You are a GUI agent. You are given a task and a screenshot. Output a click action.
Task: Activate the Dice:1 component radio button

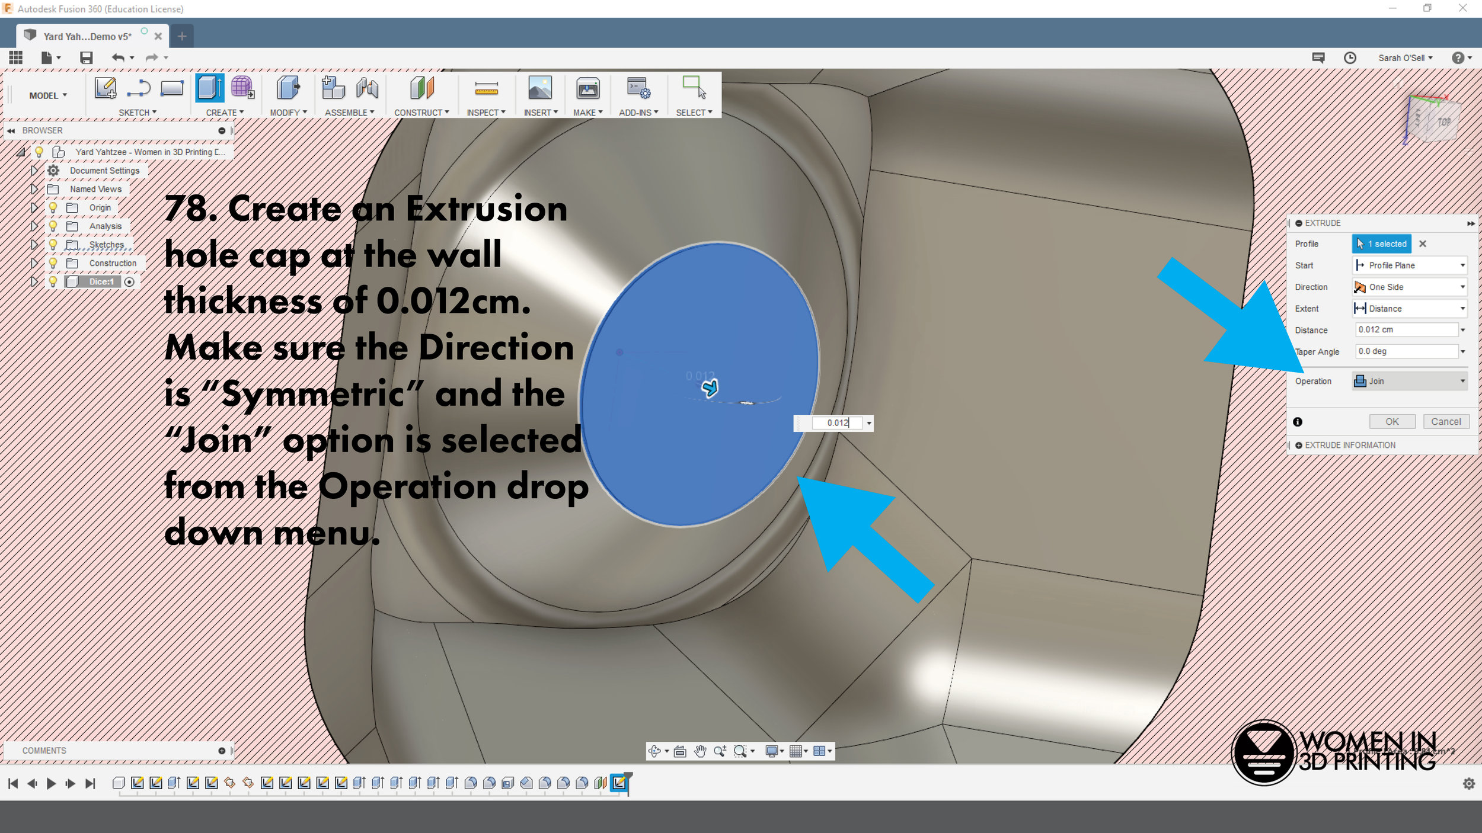pos(129,282)
